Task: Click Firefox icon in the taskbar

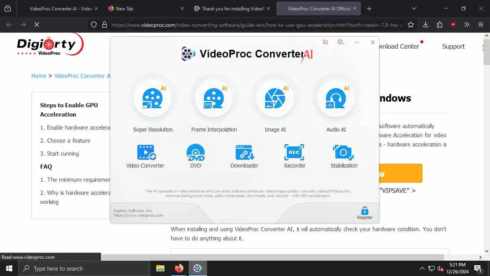Action: (179, 268)
